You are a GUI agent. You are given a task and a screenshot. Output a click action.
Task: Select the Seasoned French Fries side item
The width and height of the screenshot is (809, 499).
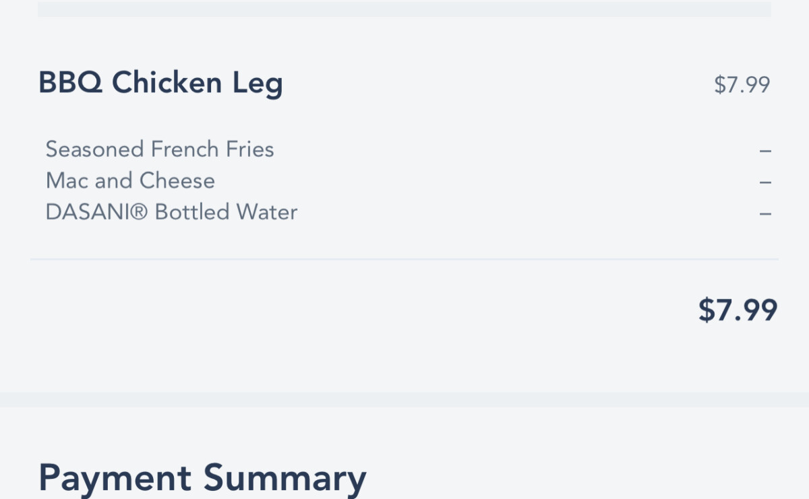160,149
